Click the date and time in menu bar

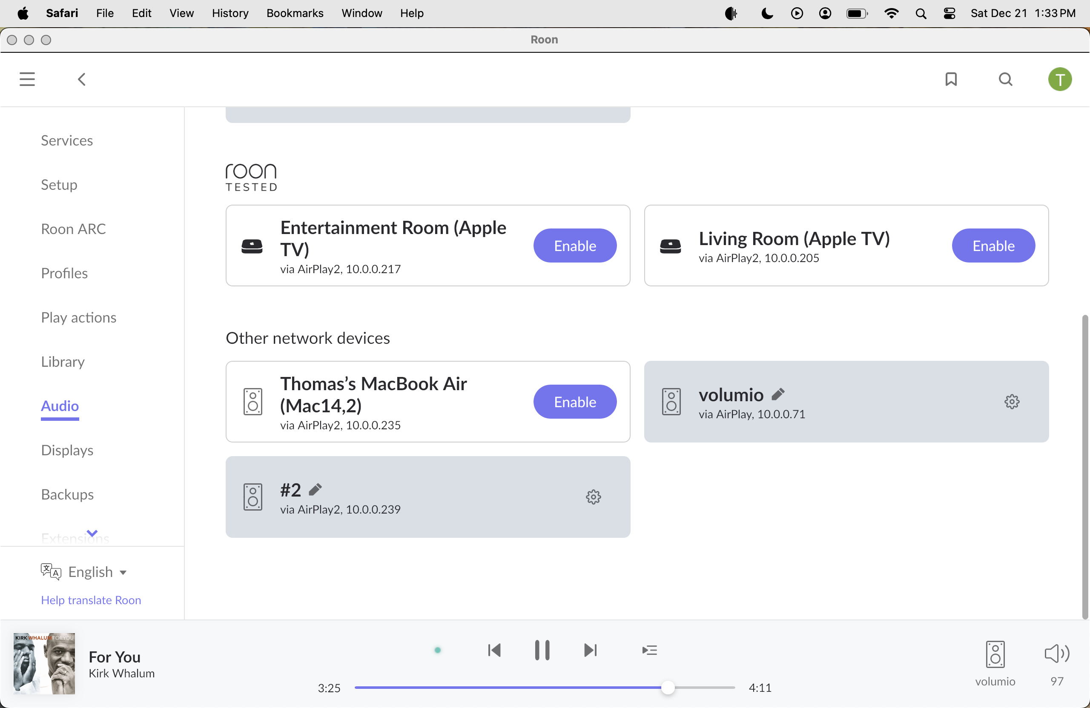coord(1023,13)
